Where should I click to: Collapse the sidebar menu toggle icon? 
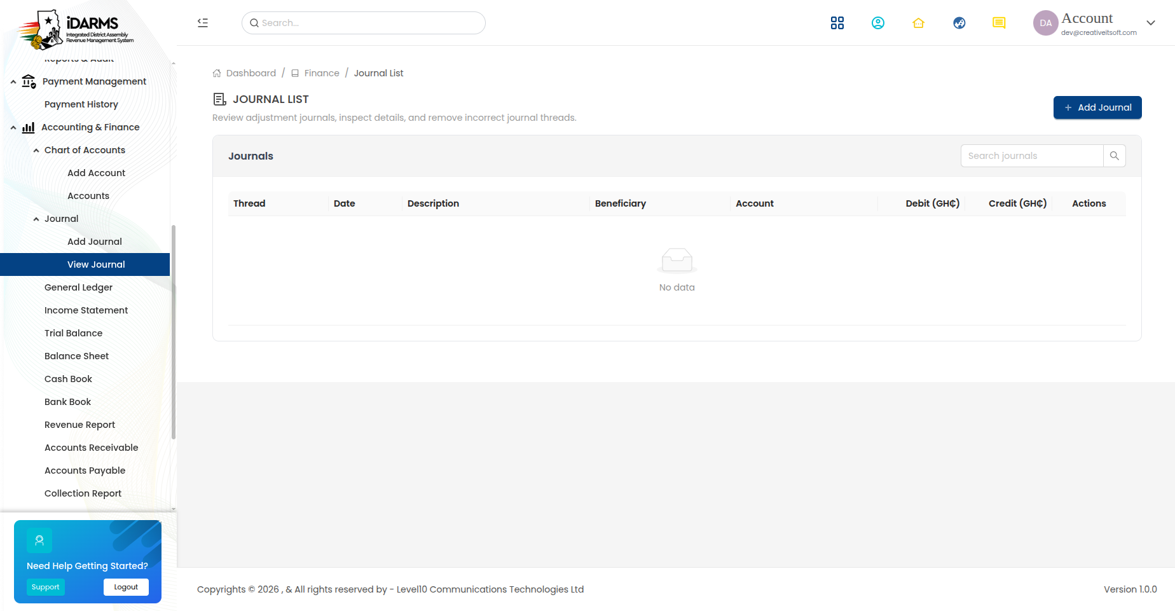[x=203, y=23]
